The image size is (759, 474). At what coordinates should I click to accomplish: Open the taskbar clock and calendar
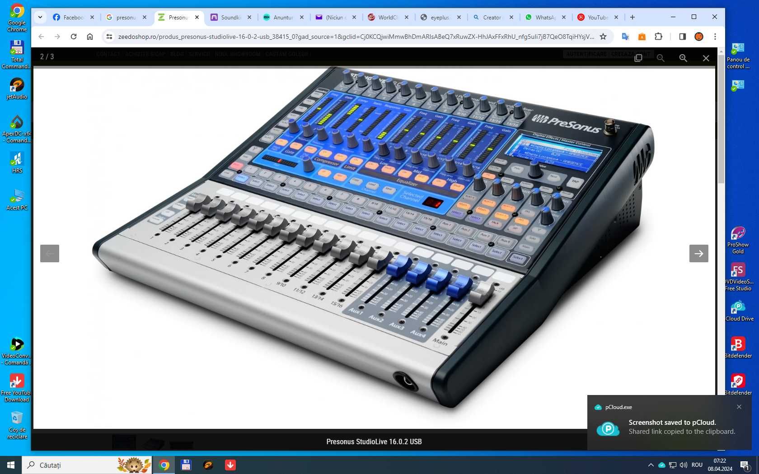[x=720, y=465]
